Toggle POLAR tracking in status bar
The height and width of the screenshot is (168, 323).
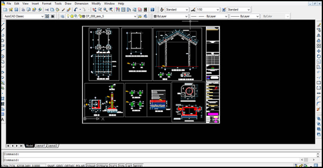[x=80, y=166]
